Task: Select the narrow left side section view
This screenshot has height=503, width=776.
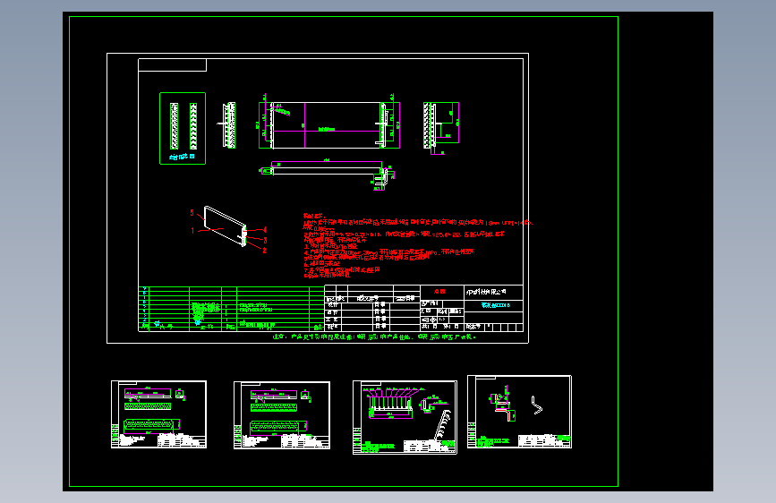Action: click(x=227, y=125)
